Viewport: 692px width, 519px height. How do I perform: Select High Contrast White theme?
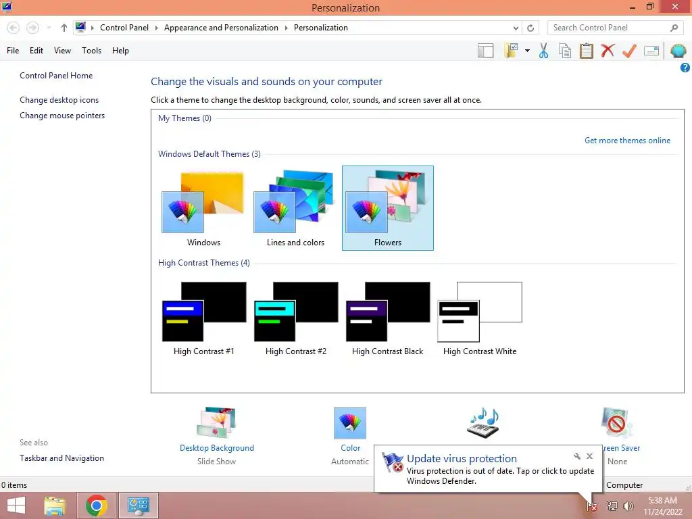click(479, 318)
